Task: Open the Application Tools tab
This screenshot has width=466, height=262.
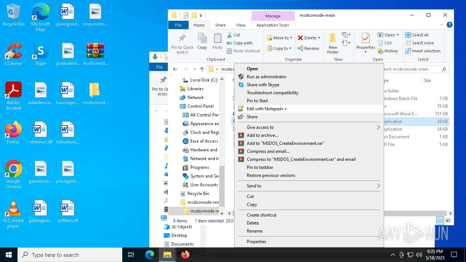Action: (x=273, y=25)
